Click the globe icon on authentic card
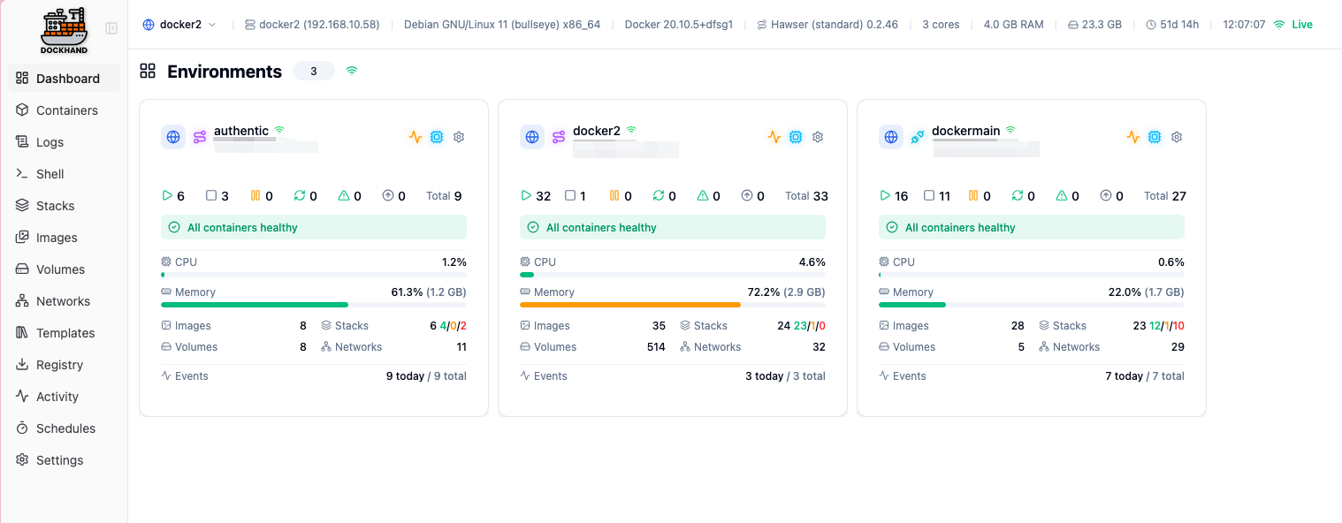 [173, 137]
